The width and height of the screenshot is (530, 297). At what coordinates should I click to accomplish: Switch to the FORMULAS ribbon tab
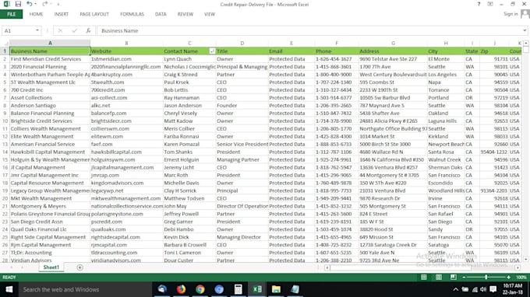click(132, 14)
